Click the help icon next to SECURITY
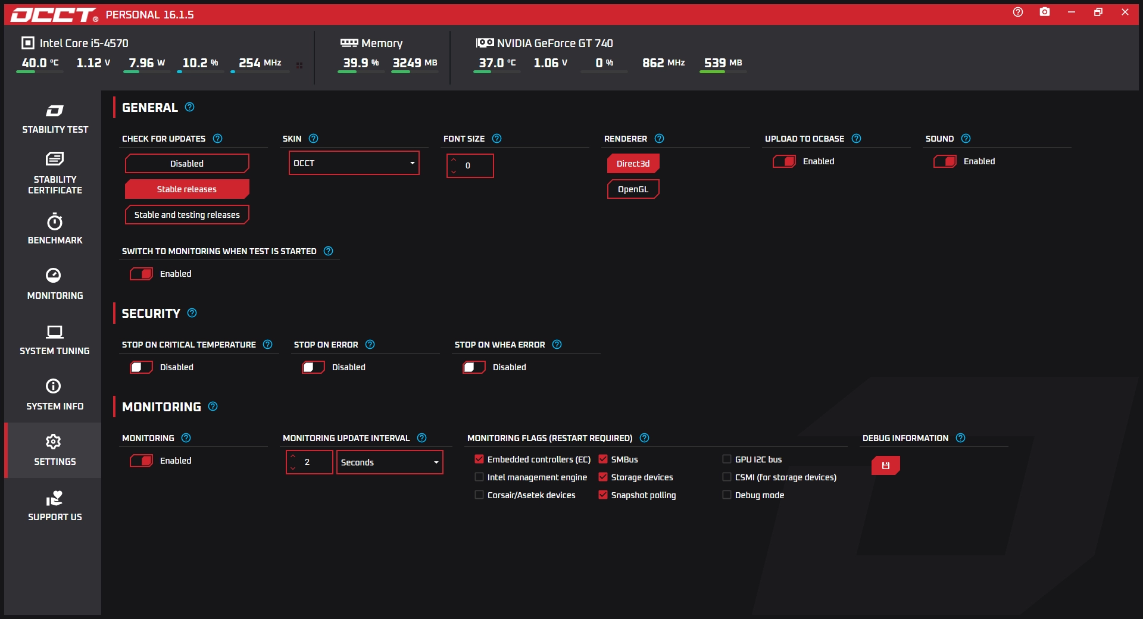 click(x=192, y=313)
